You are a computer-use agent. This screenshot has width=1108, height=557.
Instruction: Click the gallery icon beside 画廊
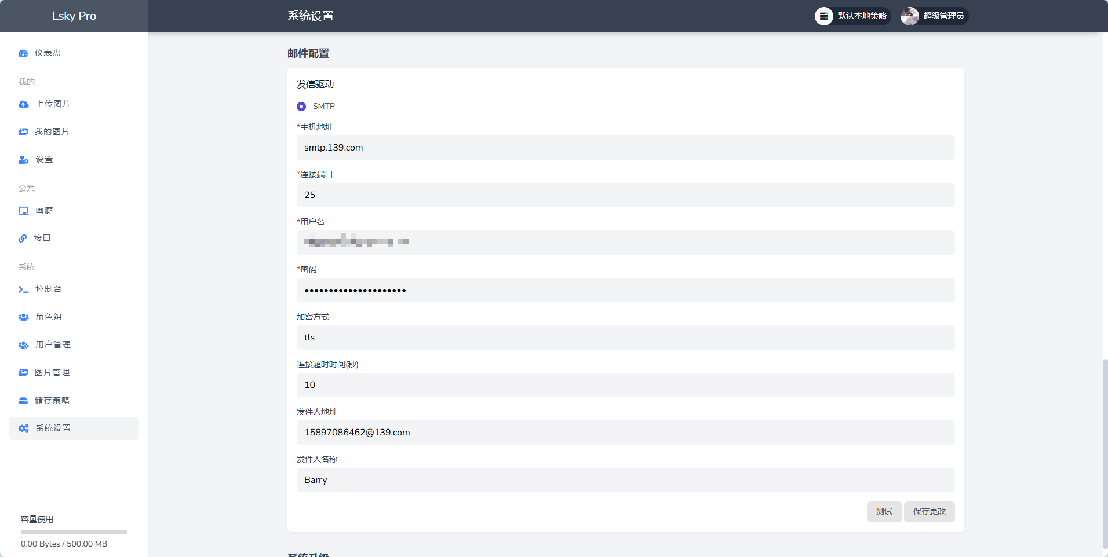pyautogui.click(x=23, y=211)
